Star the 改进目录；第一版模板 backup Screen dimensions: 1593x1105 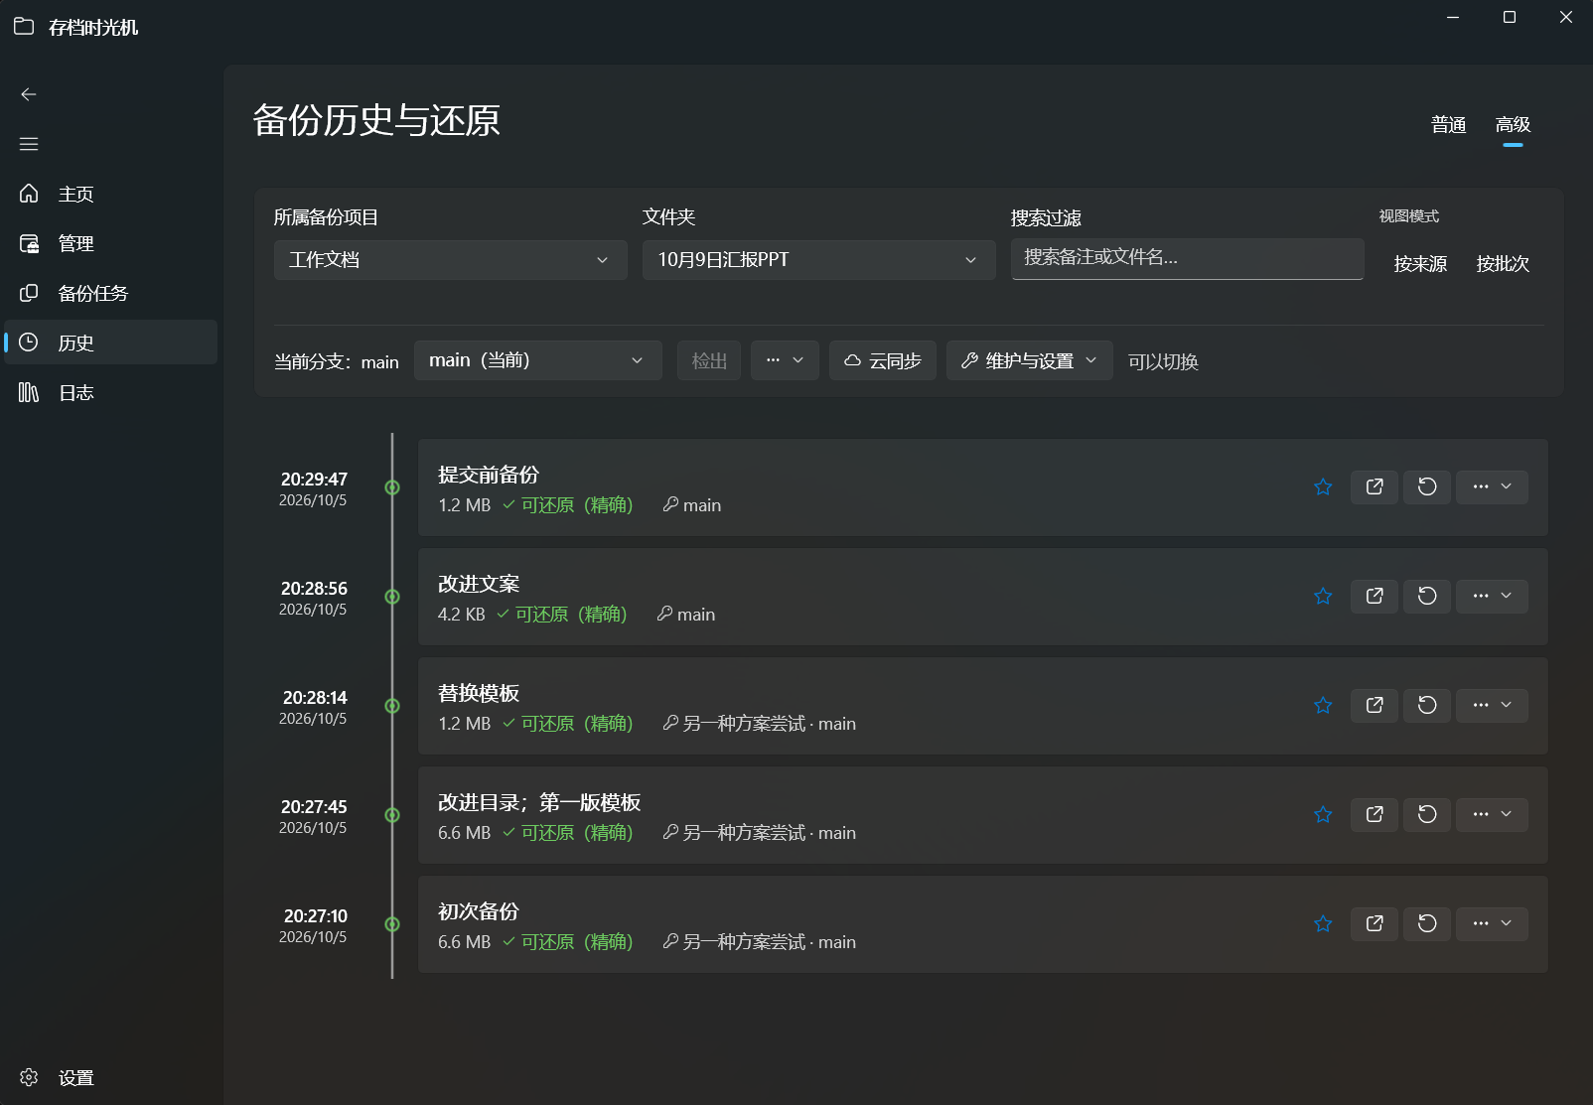[1323, 814]
